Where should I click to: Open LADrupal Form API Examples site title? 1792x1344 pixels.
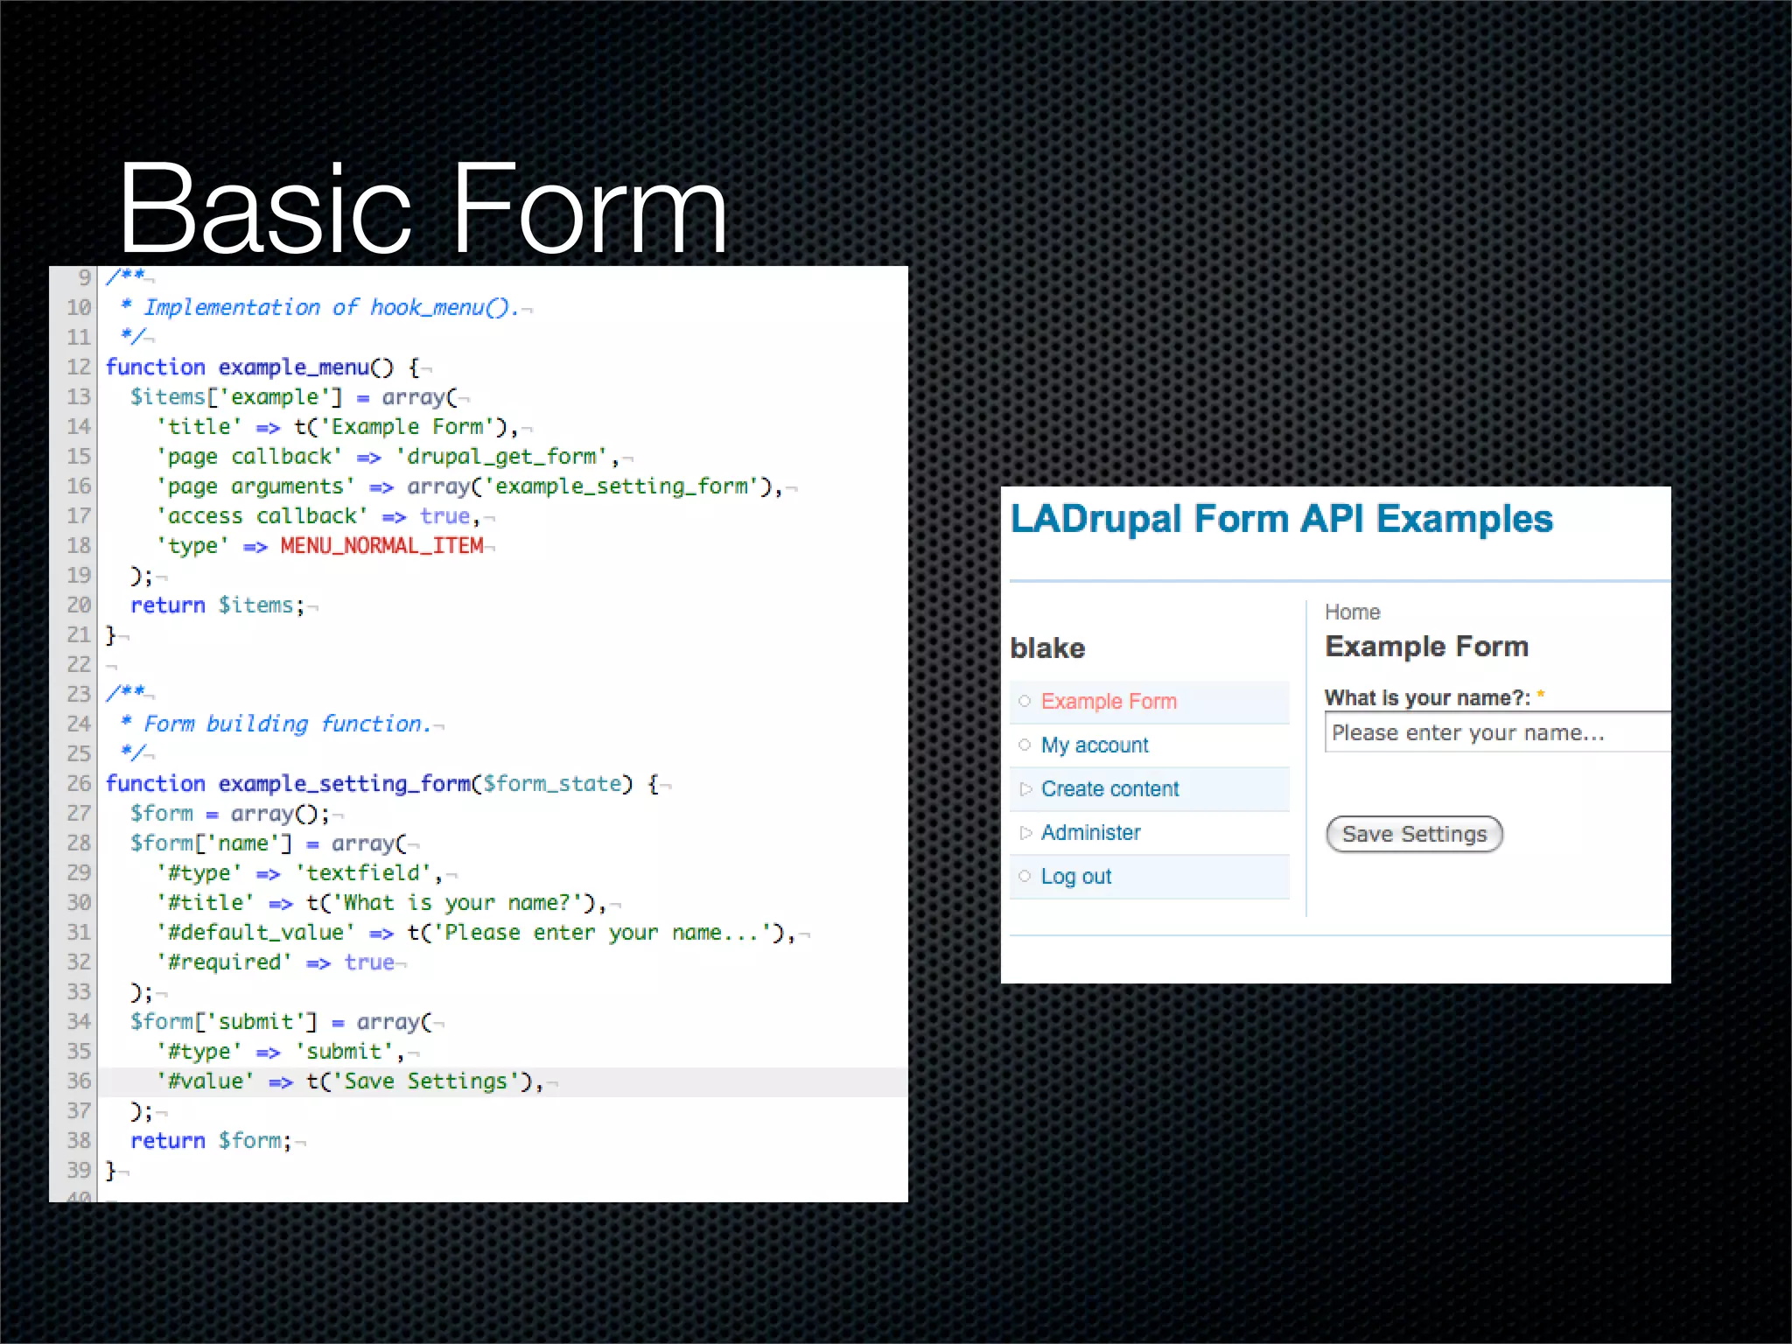1281,519
